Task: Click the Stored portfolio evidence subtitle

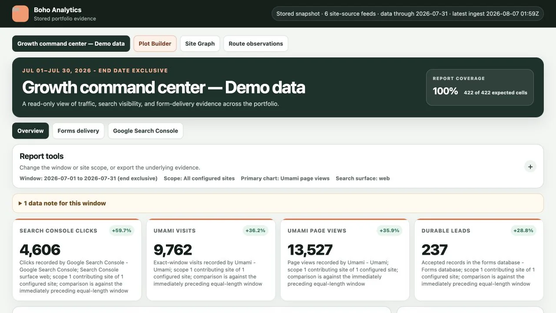Action: click(65, 19)
